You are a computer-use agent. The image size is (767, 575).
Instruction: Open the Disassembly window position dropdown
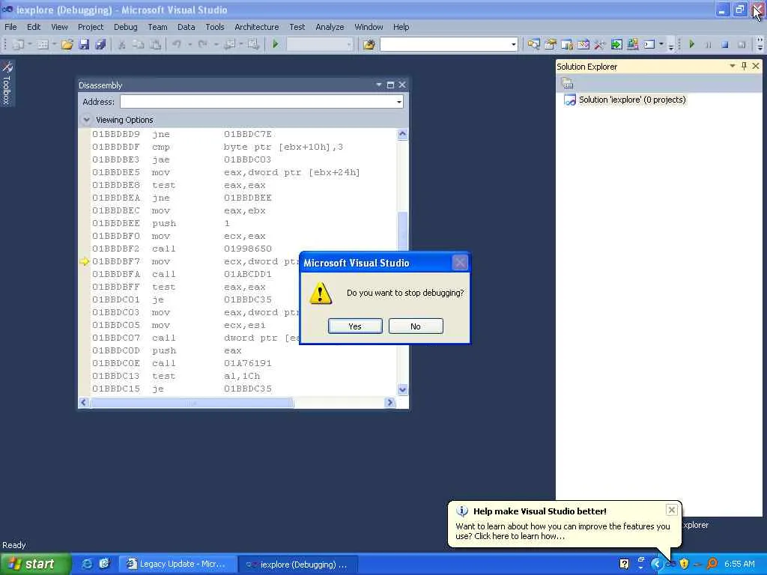point(378,85)
